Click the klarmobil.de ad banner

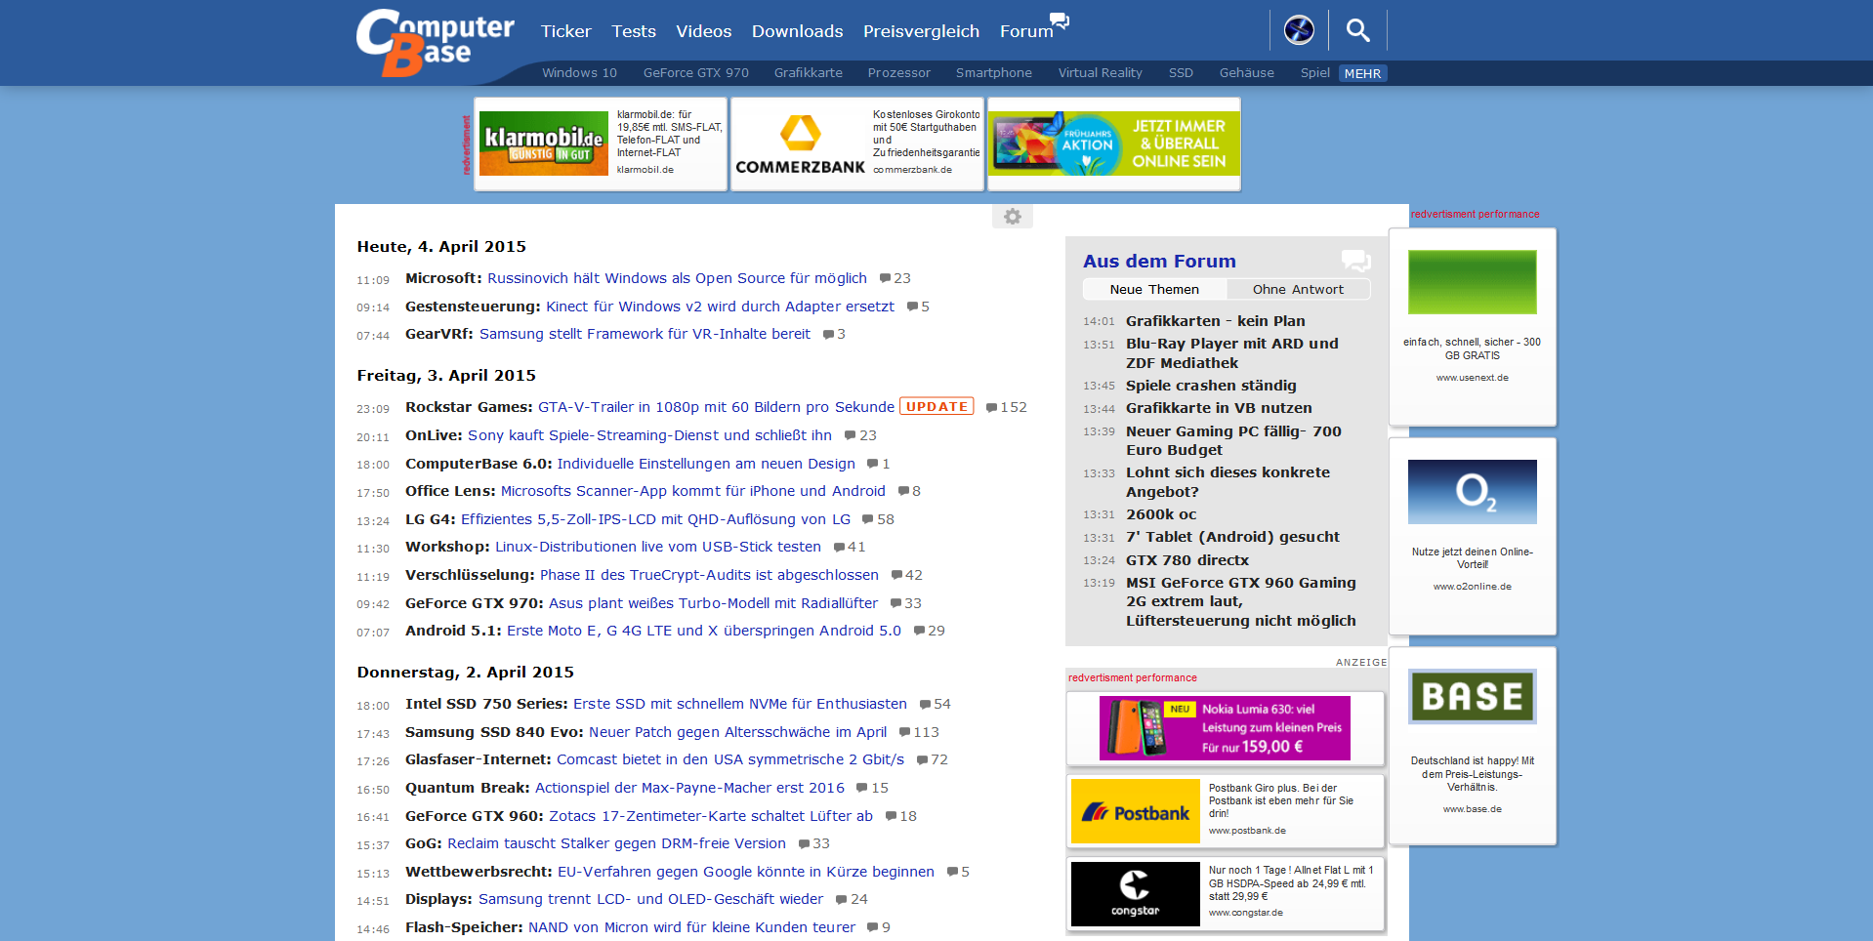click(x=601, y=143)
